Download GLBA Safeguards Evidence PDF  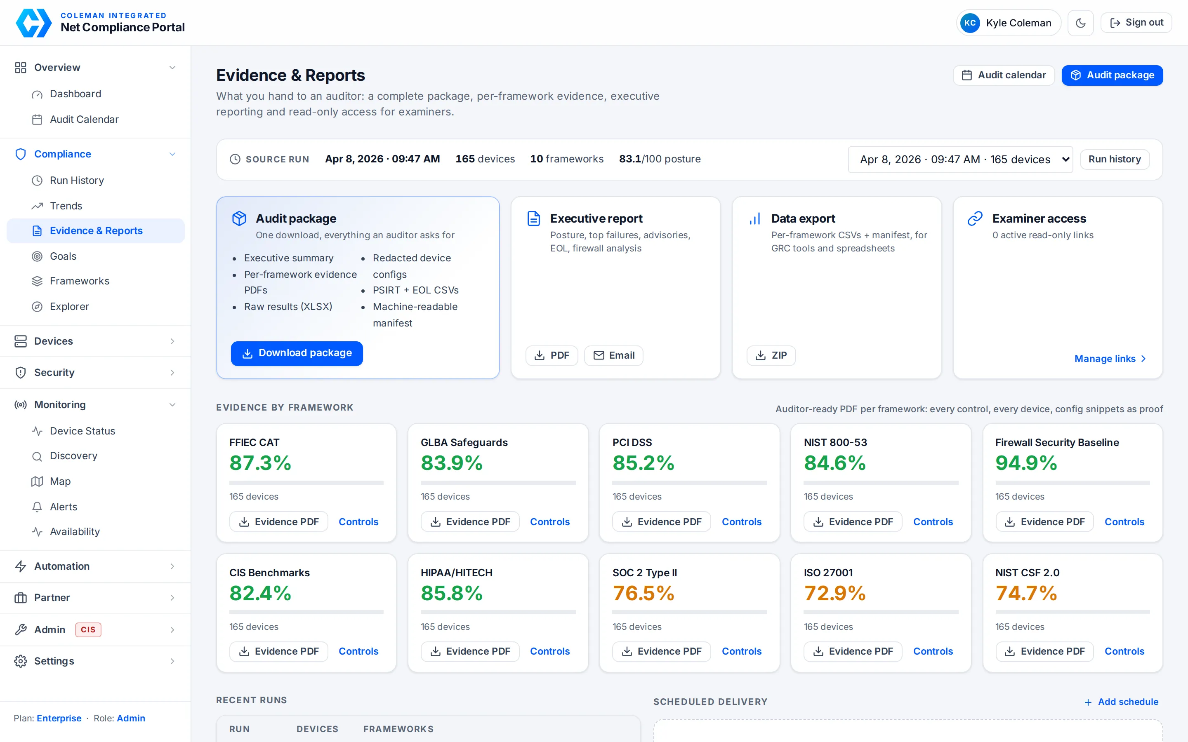[x=470, y=521]
